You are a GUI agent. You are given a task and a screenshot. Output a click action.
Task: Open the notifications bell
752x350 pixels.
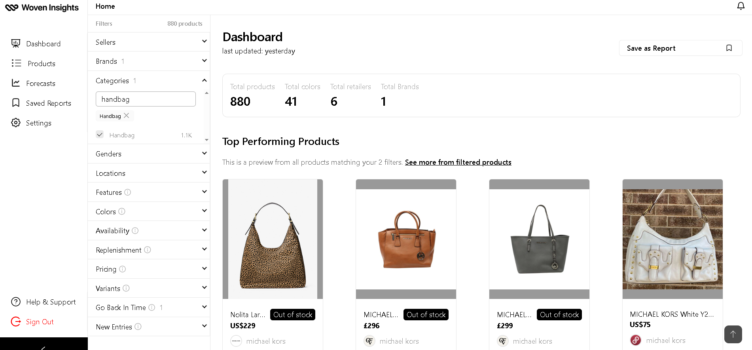click(x=741, y=6)
